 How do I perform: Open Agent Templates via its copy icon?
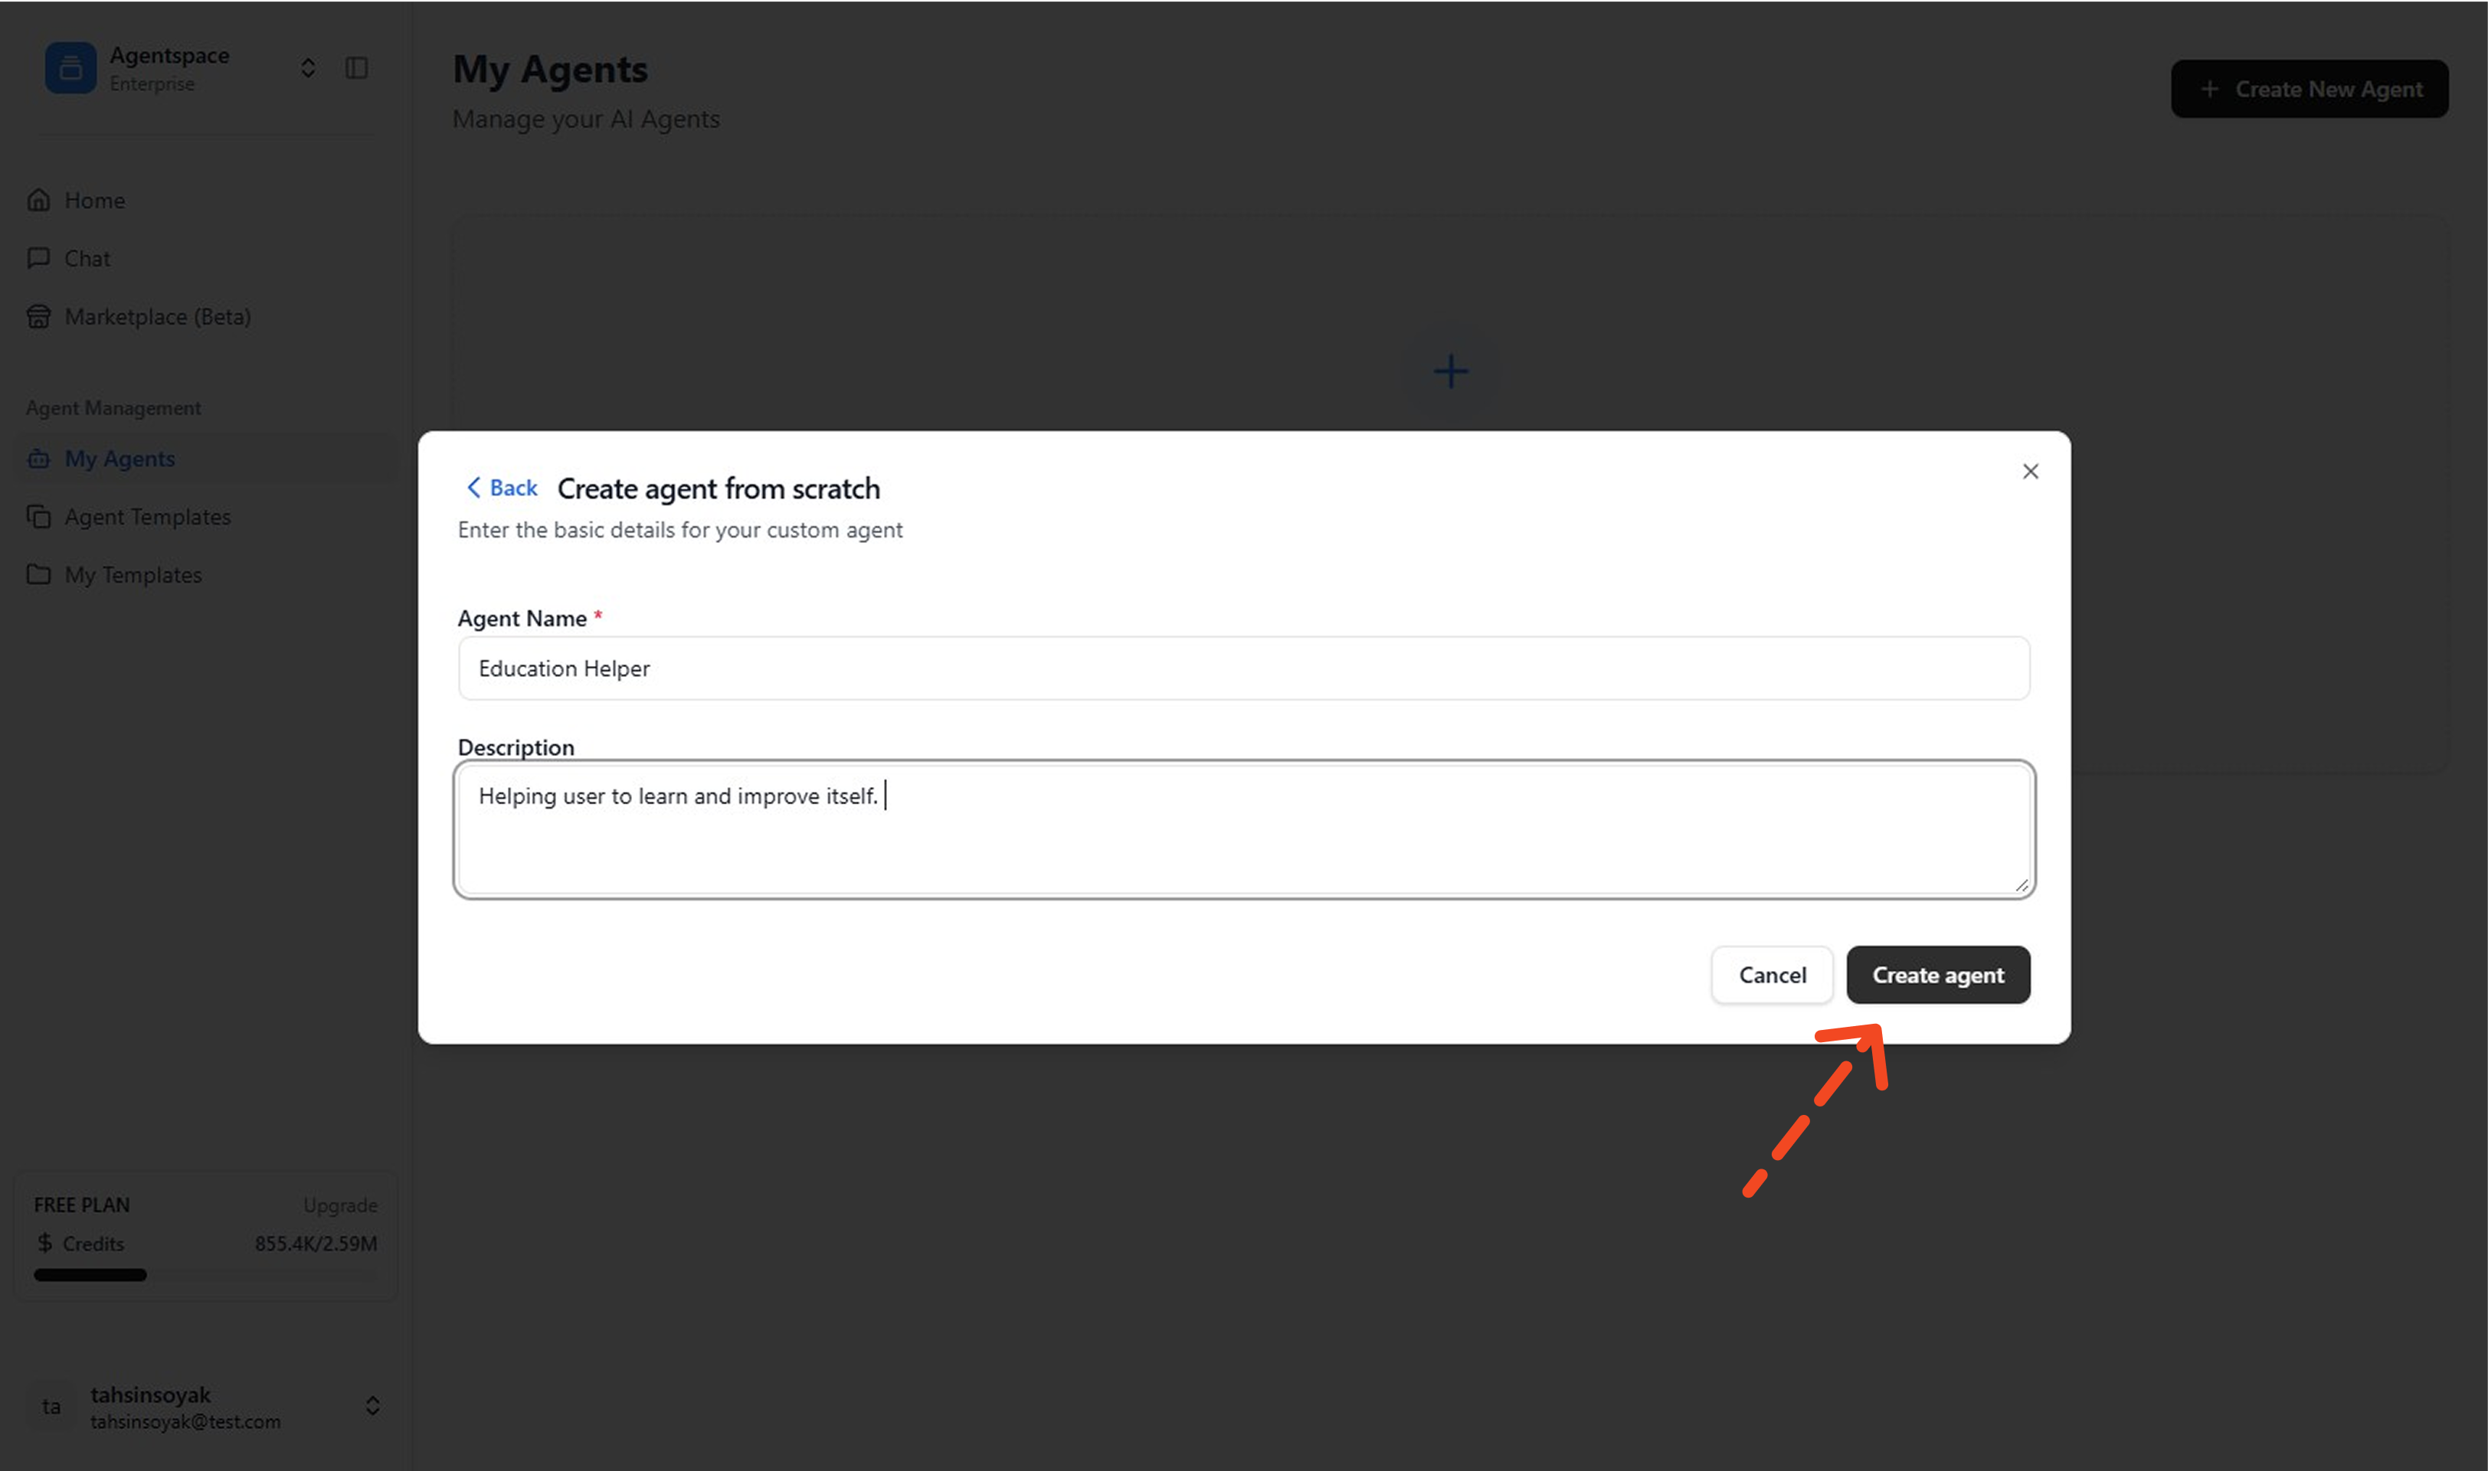pyautogui.click(x=38, y=516)
